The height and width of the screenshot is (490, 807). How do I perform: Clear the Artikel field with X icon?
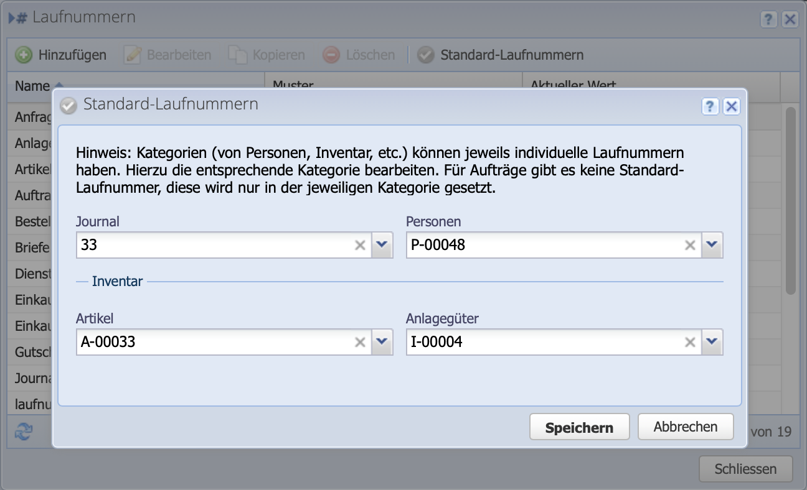(x=360, y=342)
